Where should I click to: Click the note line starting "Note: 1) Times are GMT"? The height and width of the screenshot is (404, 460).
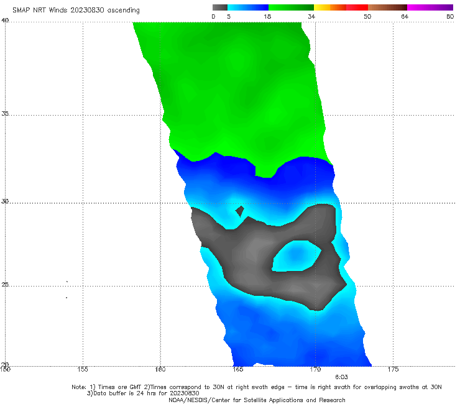pyautogui.click(x=257, y=387)
